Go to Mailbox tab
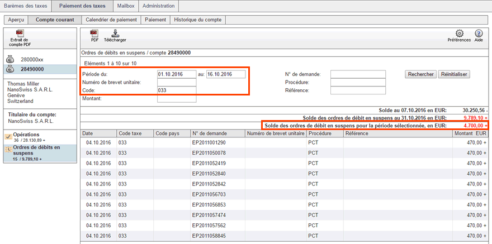The image size is (492, 244). [x=126, y=6]
